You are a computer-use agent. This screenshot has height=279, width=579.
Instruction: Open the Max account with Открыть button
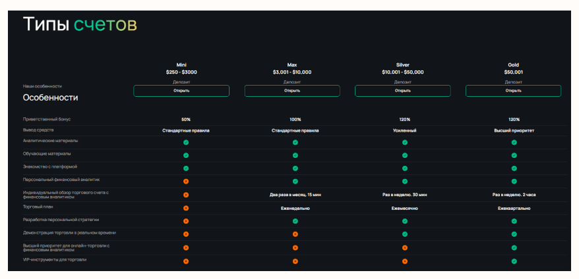coord(292,91)
